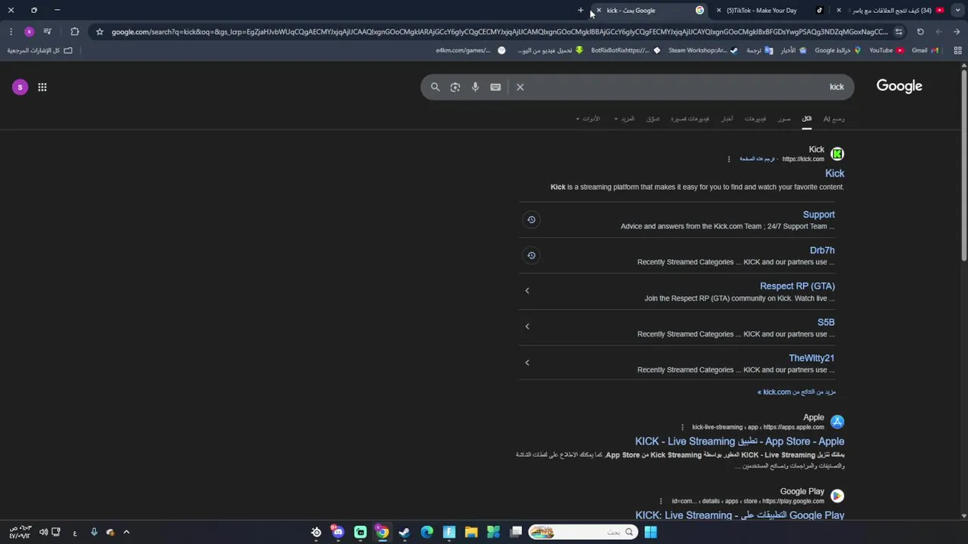The height and width of the screenshot is (544, 968).
Task: Expand the TheWitty21 sitelink chevron
Action: pos(527,363)
